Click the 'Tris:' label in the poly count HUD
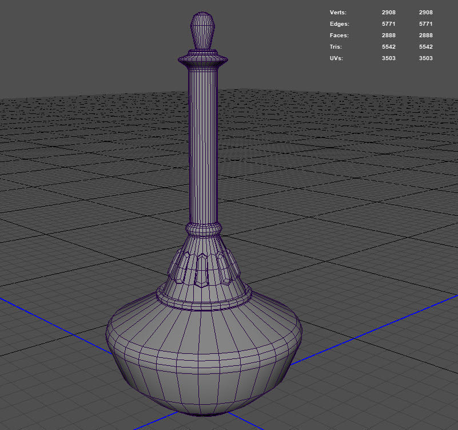 pos(336,46)
